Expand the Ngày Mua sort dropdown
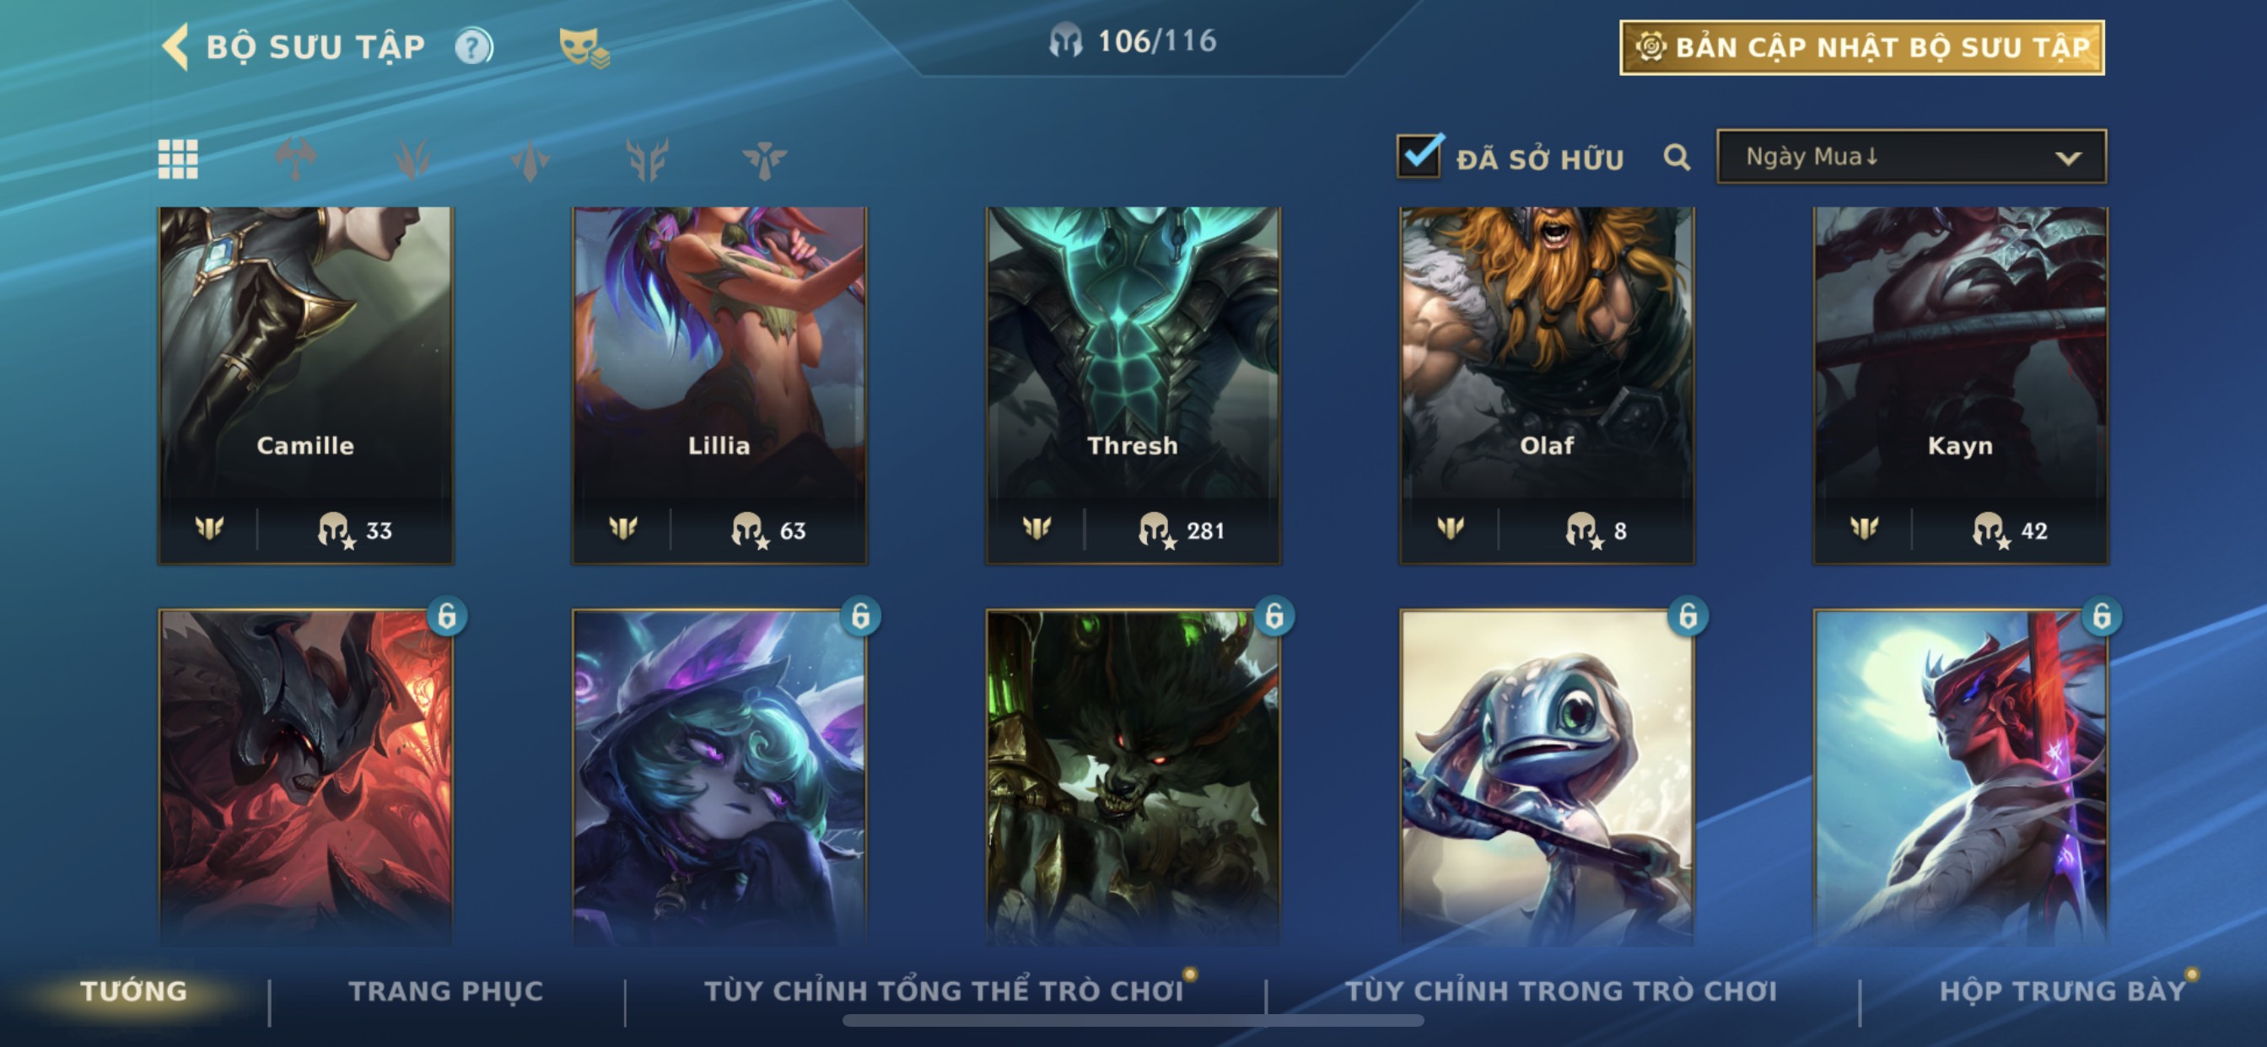 point(1911,158)
